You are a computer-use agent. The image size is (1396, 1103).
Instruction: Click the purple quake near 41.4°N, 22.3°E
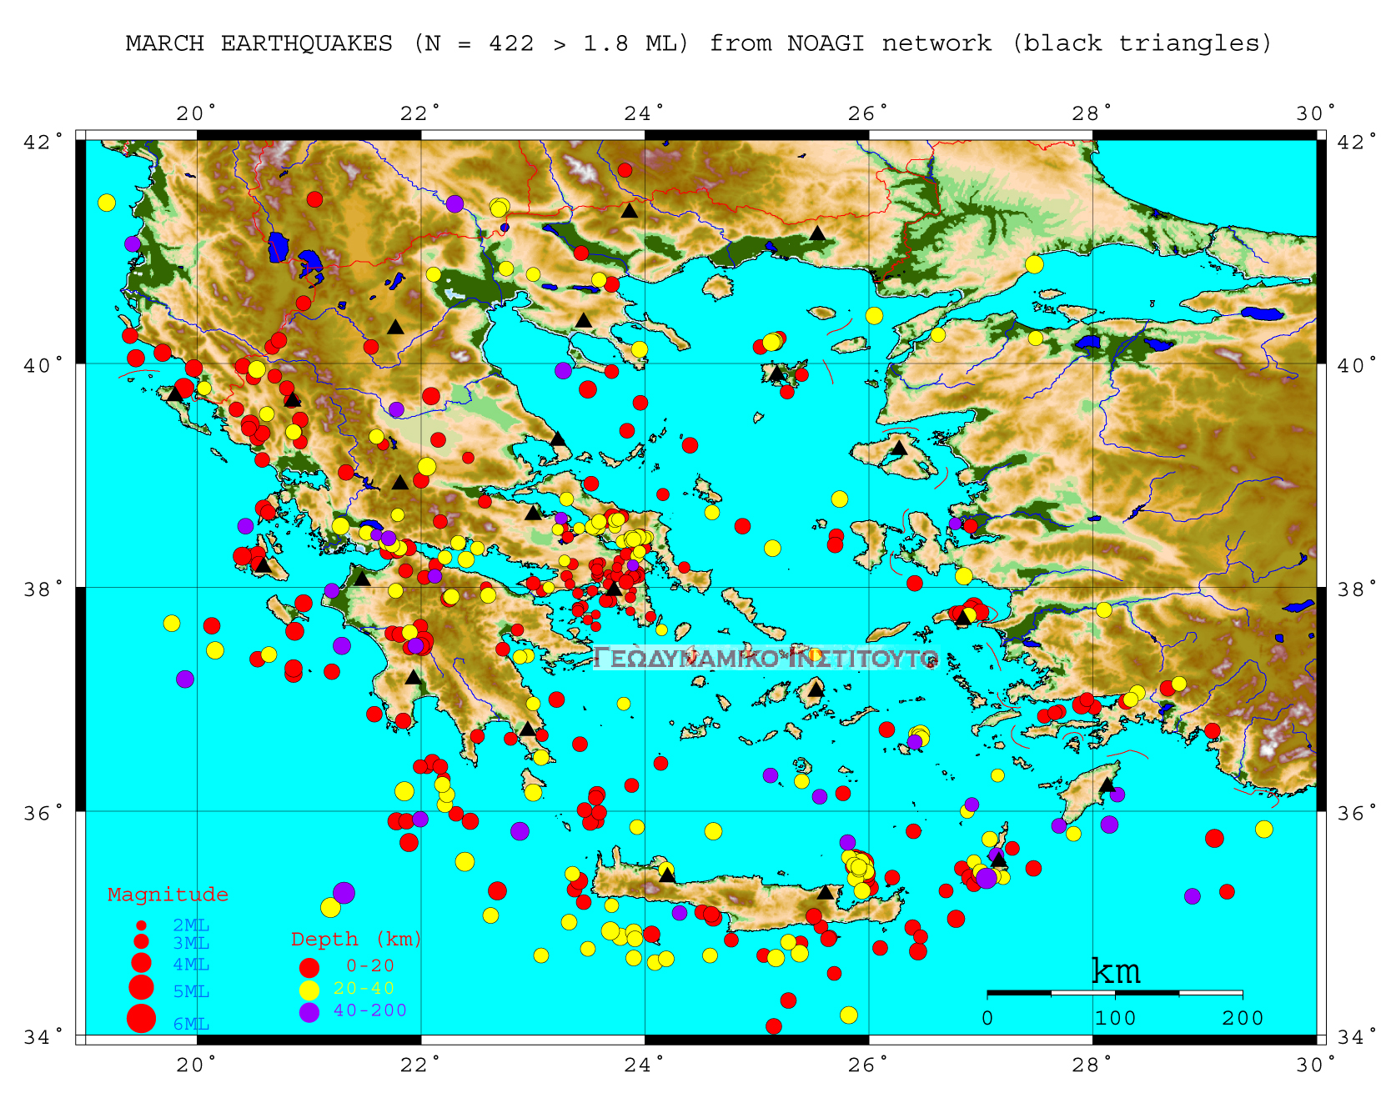454,203
